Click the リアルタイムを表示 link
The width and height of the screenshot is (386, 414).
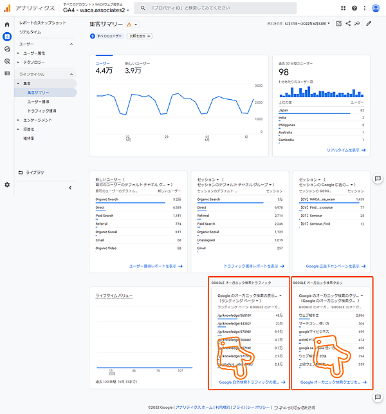[x=347, y=149]
